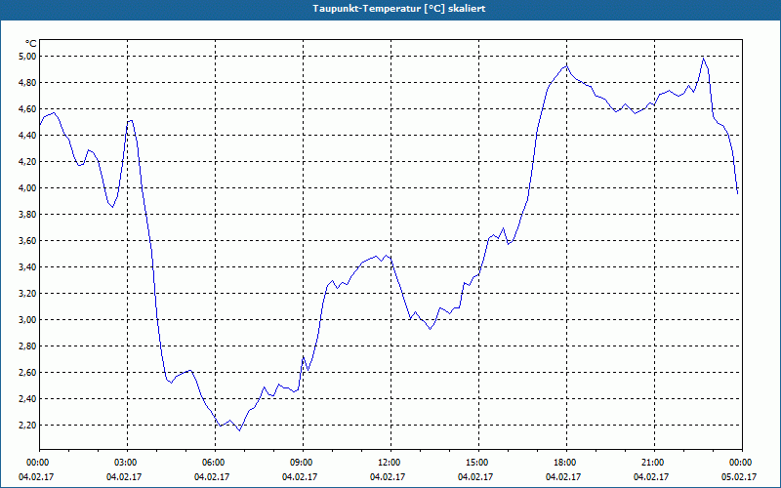
Task: Pick the 15:00 time label
Action: [x=478, y=463]
